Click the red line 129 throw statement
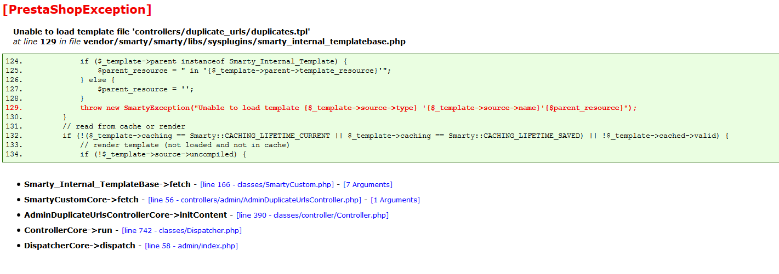 359,108
